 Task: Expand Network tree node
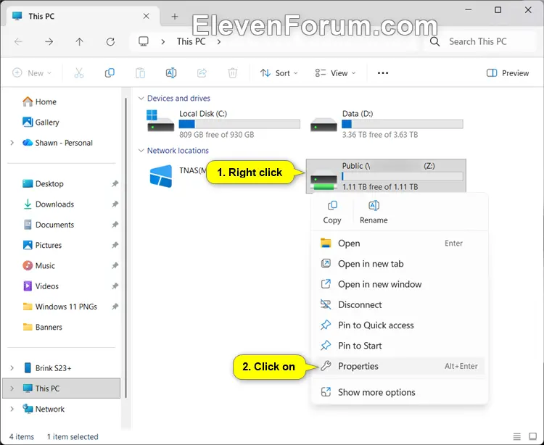pyautogui.click(x=12, y=409)
